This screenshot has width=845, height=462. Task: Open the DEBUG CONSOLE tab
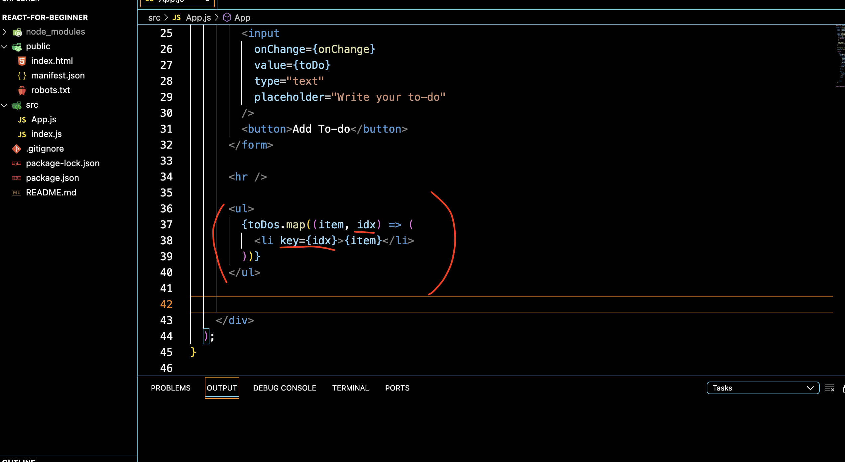pos(285,388)
